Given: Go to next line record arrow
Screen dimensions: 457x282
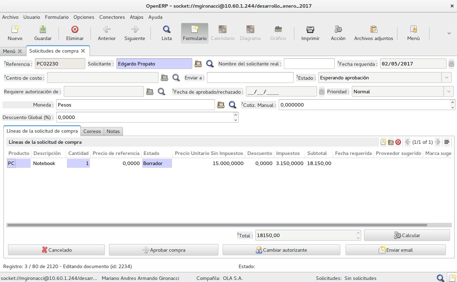Looking at the screenshot, I should pyautogui.click(x=438, y=142).
